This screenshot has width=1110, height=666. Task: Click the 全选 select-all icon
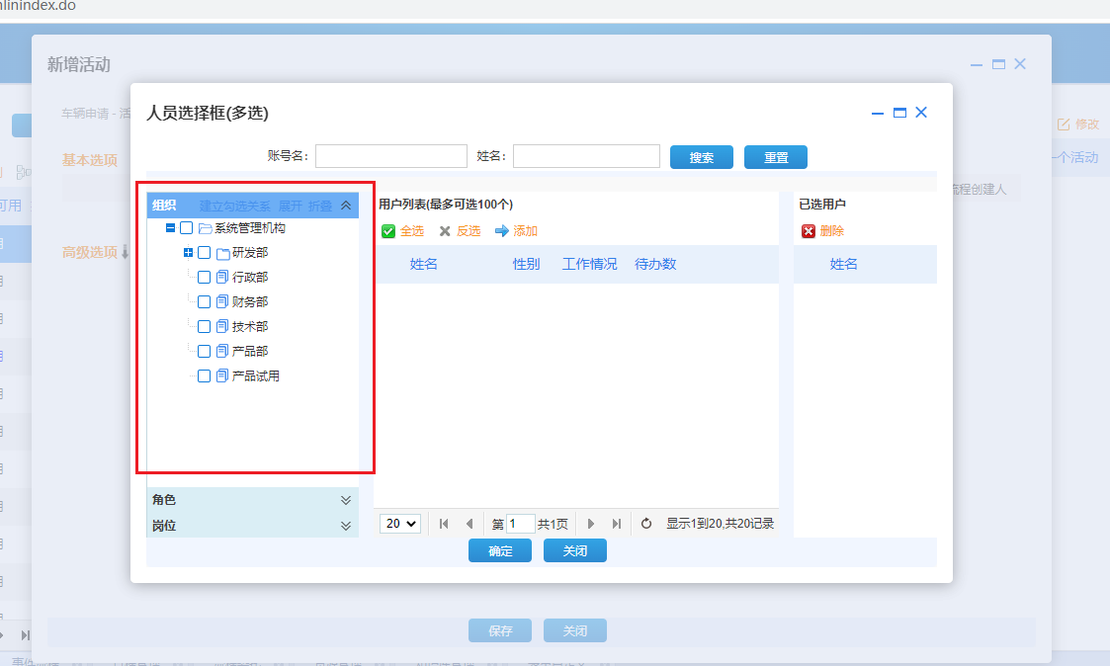pos(387,231)
